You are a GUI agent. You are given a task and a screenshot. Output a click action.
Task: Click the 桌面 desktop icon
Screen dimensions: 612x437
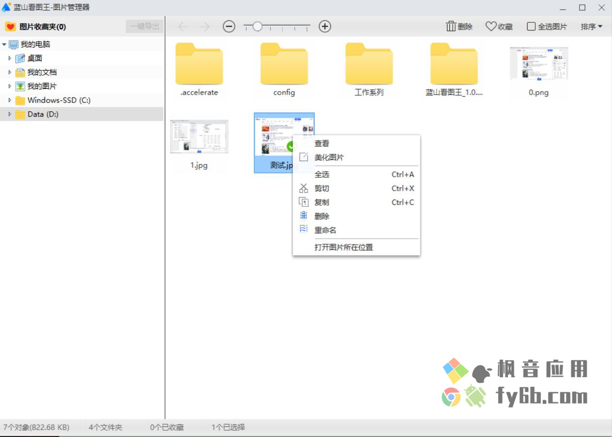pos(20,58)
